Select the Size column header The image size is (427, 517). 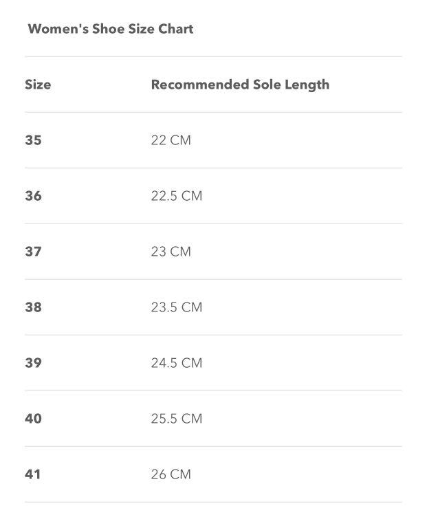38,85
